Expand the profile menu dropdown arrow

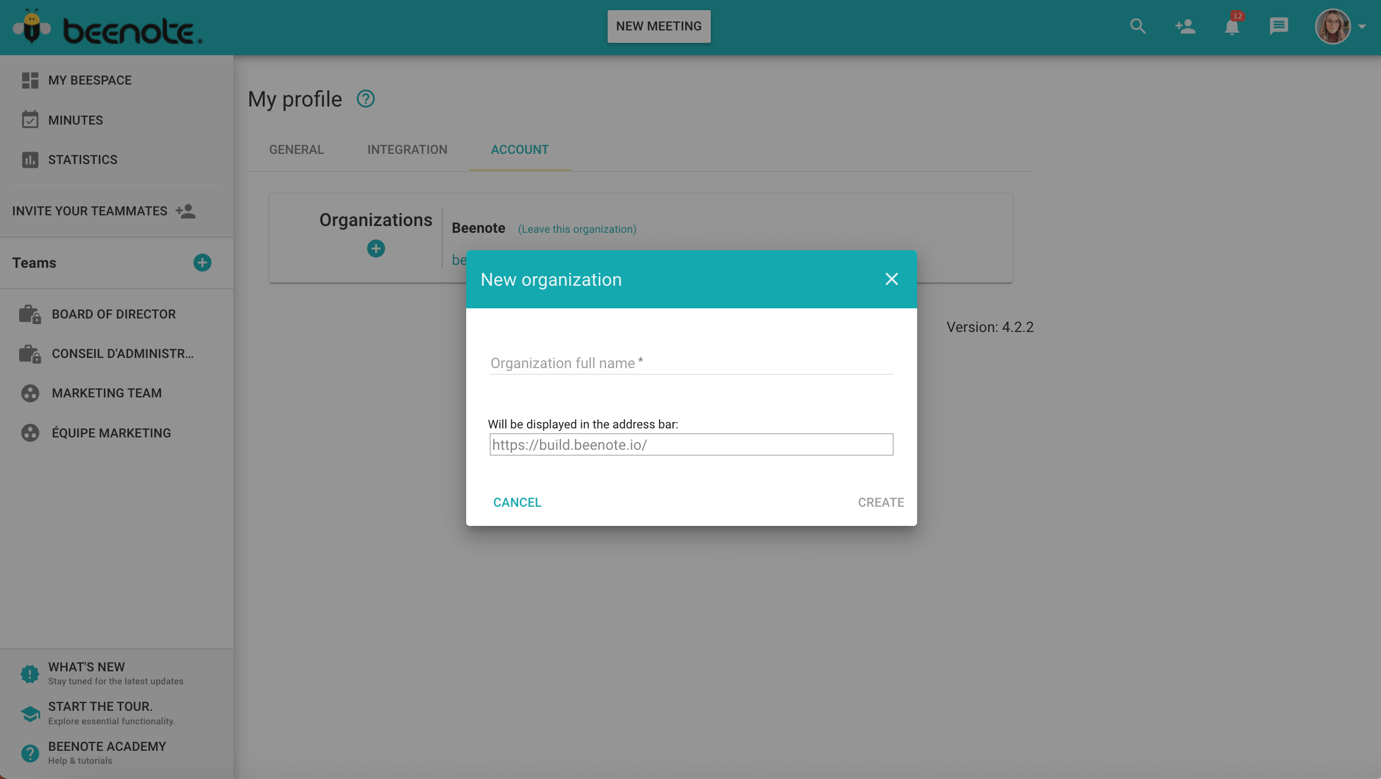pyautogui.click(x=1362, y=26)
